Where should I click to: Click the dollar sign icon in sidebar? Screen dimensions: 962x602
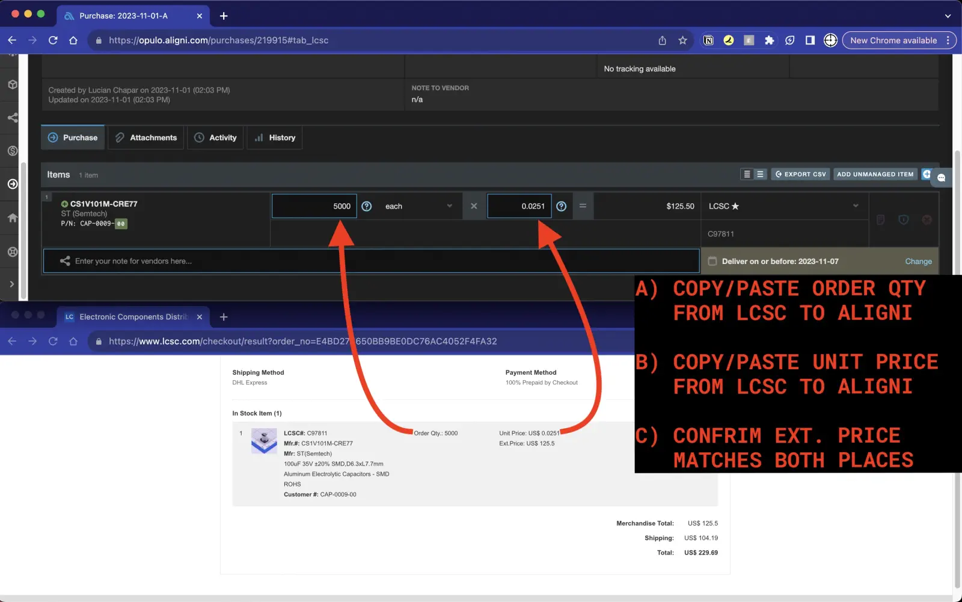(x=12, y=151)
